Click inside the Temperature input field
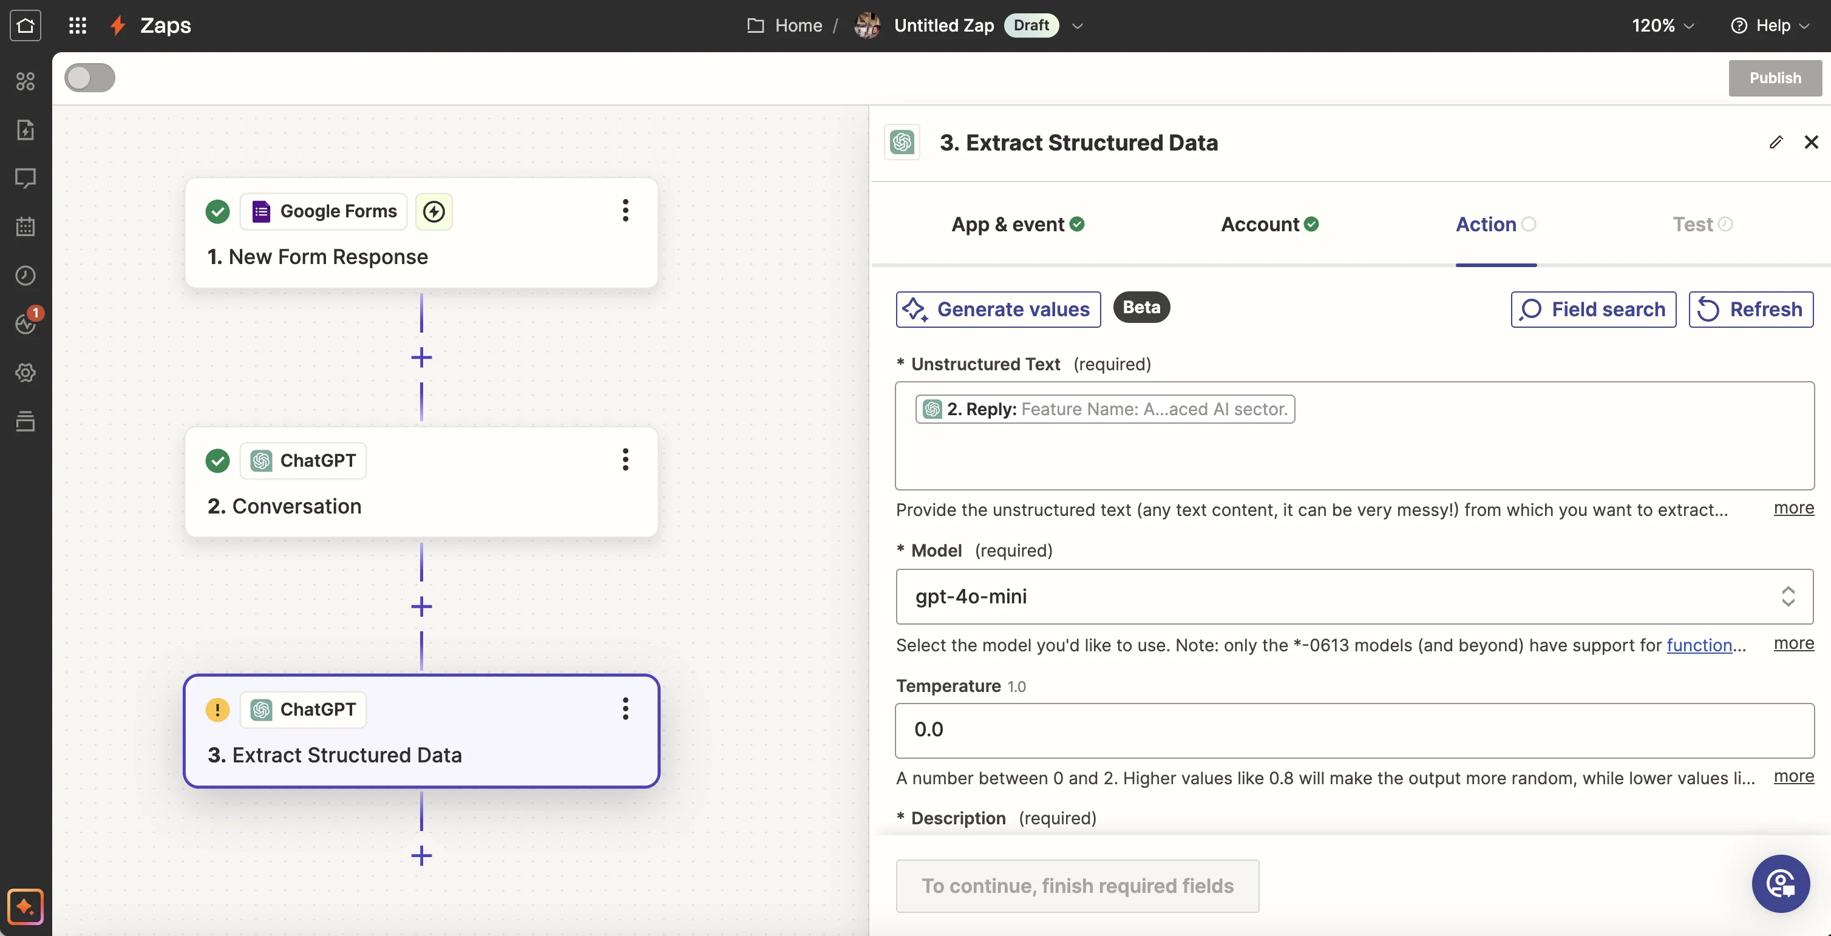The image size is (1831, 936). click(x=1354, y=730)
